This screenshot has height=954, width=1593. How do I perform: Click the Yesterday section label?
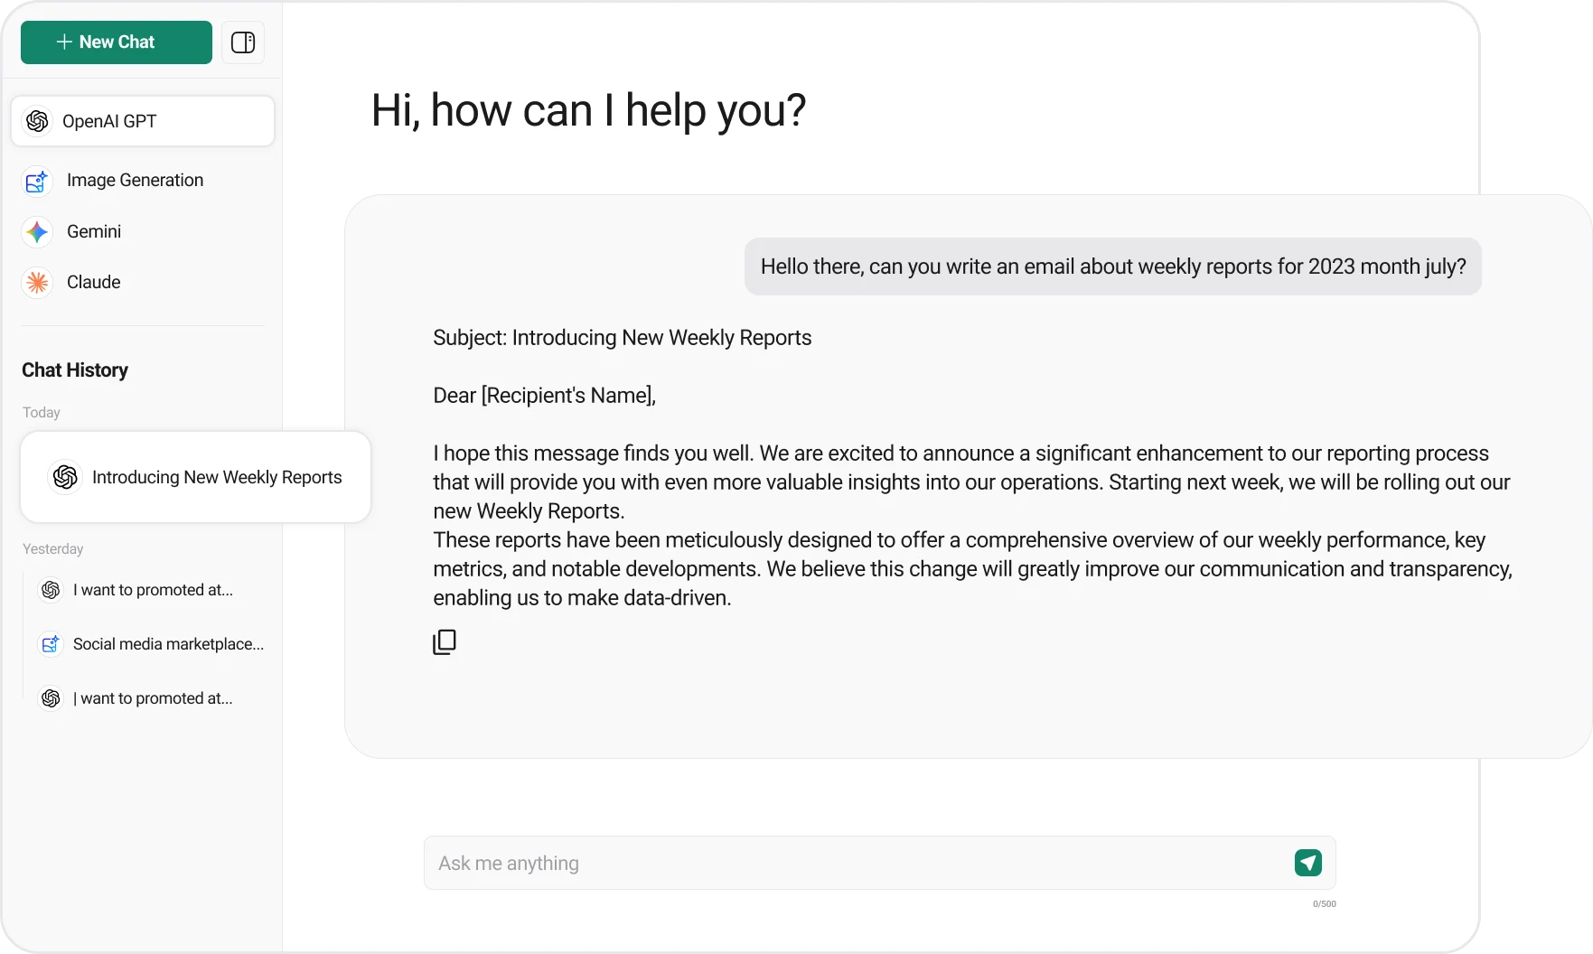(x=52, y=548)
